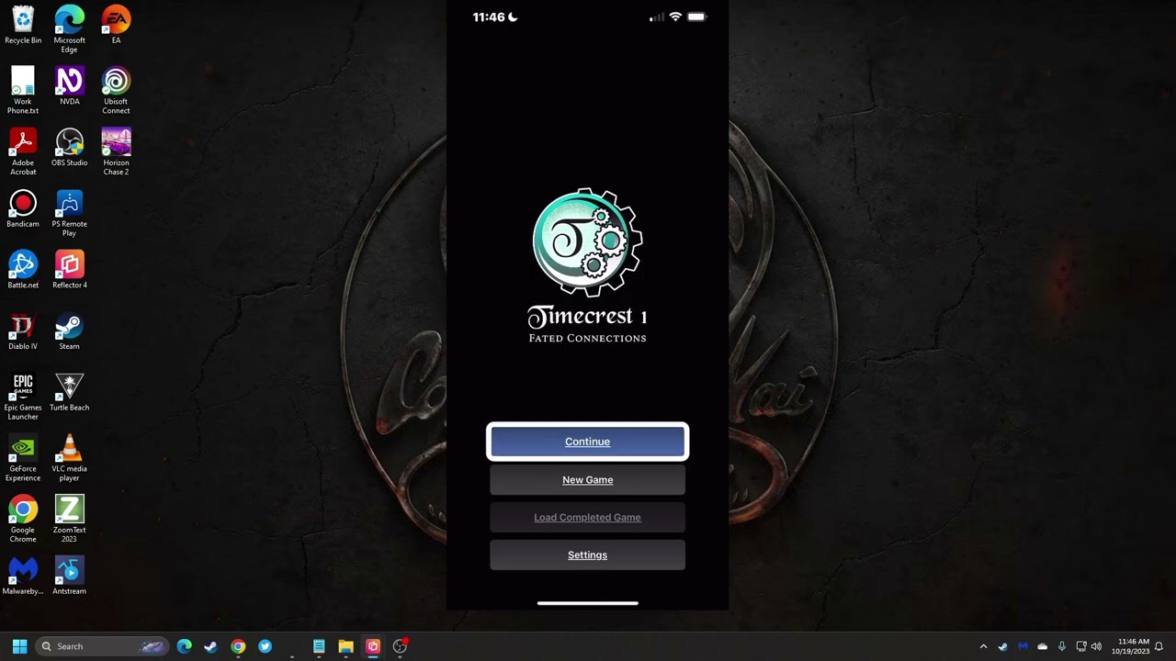Open the notifications bell
The width and height of the screenshot is (1176, 661).
click(1159, 646)
